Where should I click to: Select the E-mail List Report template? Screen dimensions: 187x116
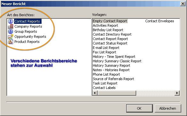coord(106,48)
